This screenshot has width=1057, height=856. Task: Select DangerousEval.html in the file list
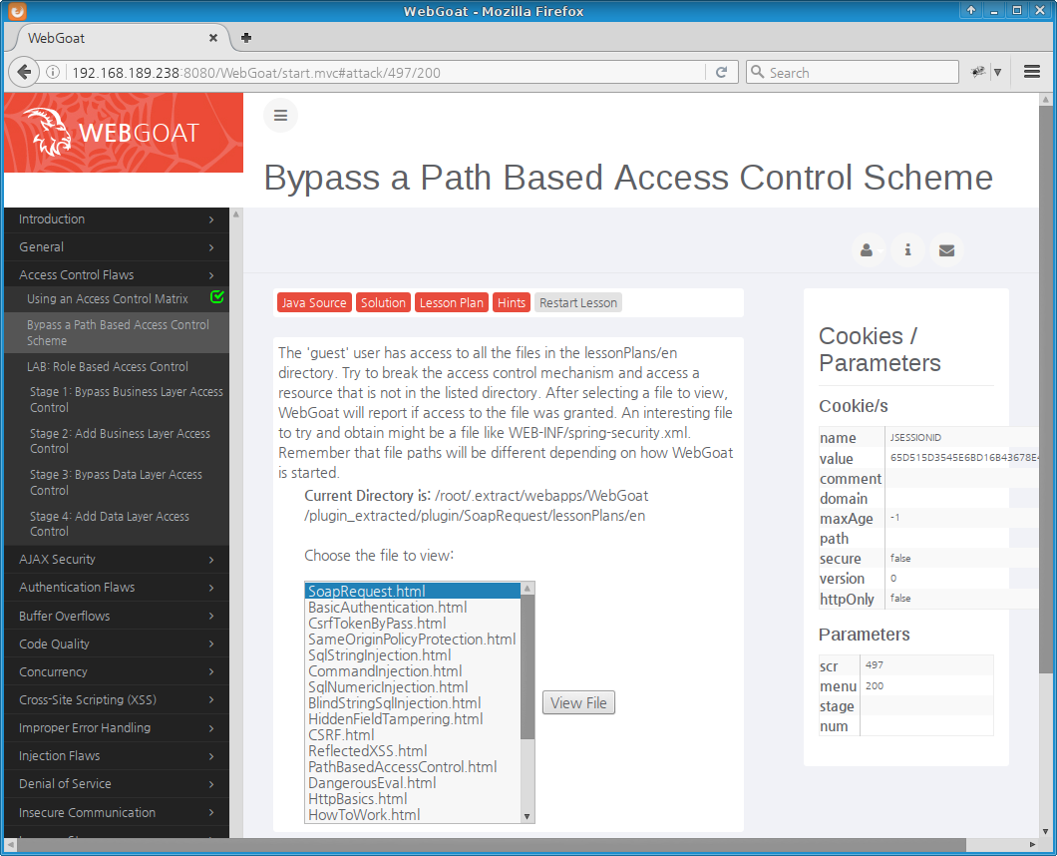(x=413, y=782)
